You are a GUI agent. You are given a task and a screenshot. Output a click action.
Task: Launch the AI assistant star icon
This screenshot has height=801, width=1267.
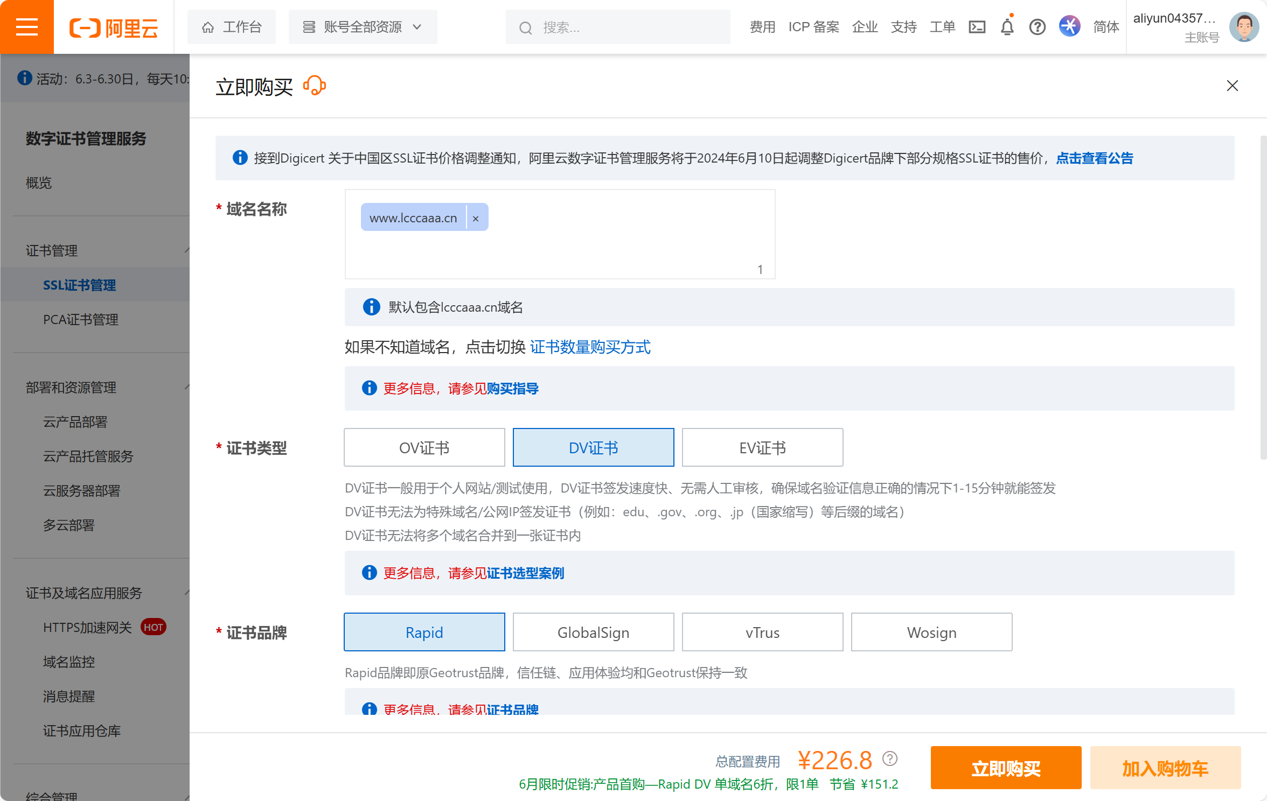tap(1069, 26)
